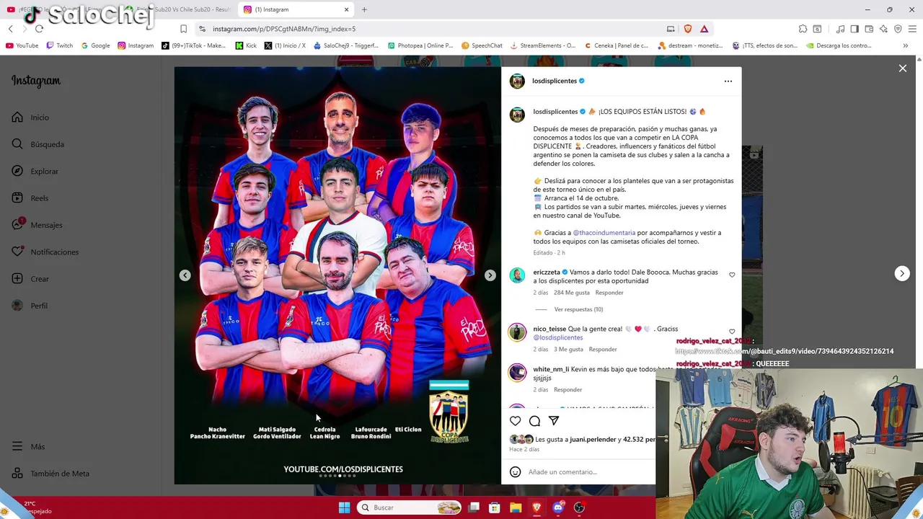Open white_nm_li's avatar thumbnail
Viewport: 923px width, 519px height.
click(517, 372)
